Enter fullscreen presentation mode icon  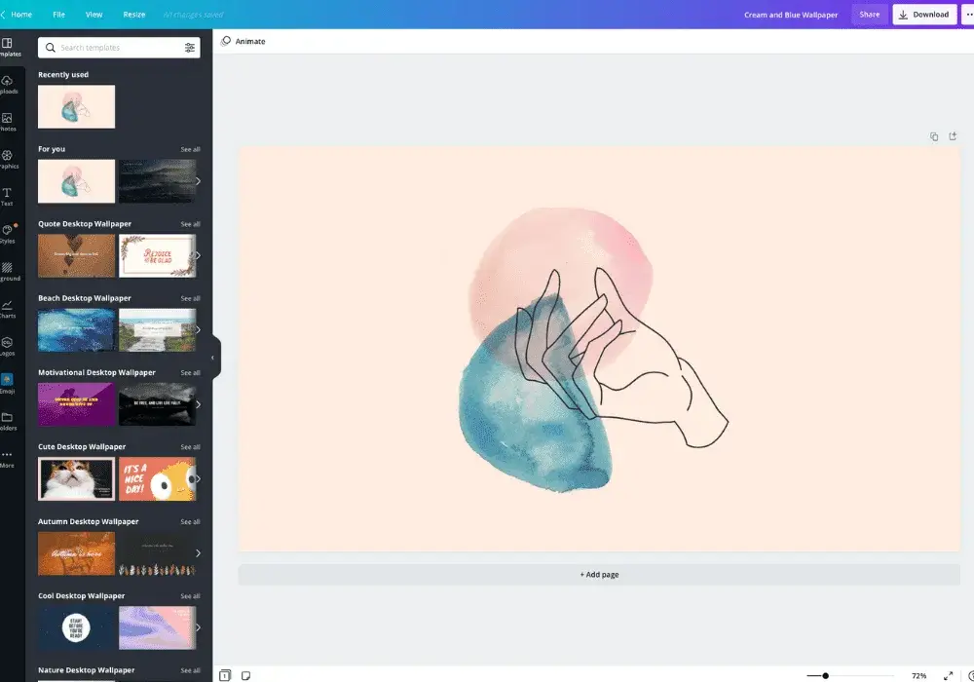click(948, 675)
